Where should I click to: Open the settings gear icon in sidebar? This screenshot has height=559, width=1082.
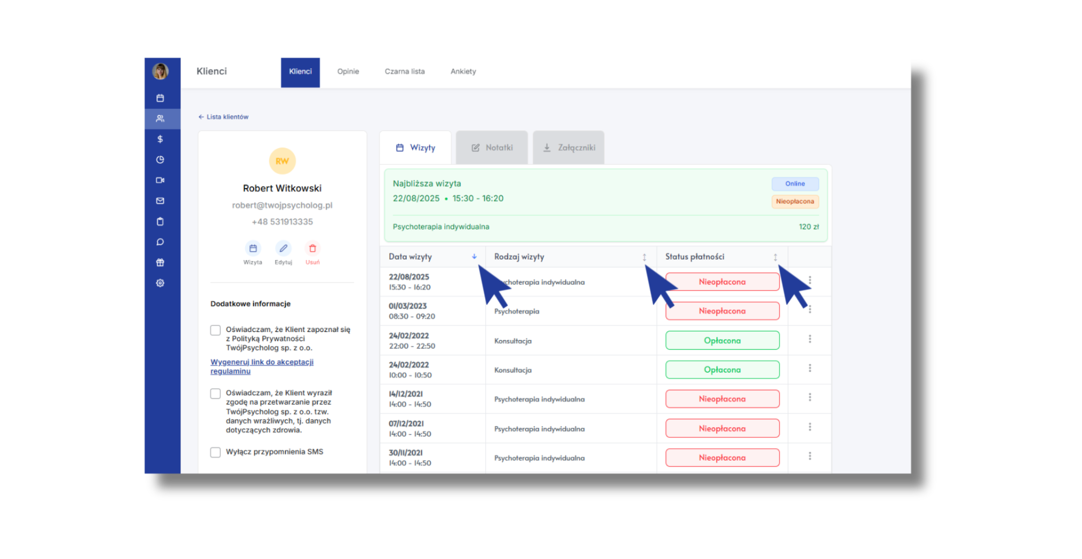[160, 283]
